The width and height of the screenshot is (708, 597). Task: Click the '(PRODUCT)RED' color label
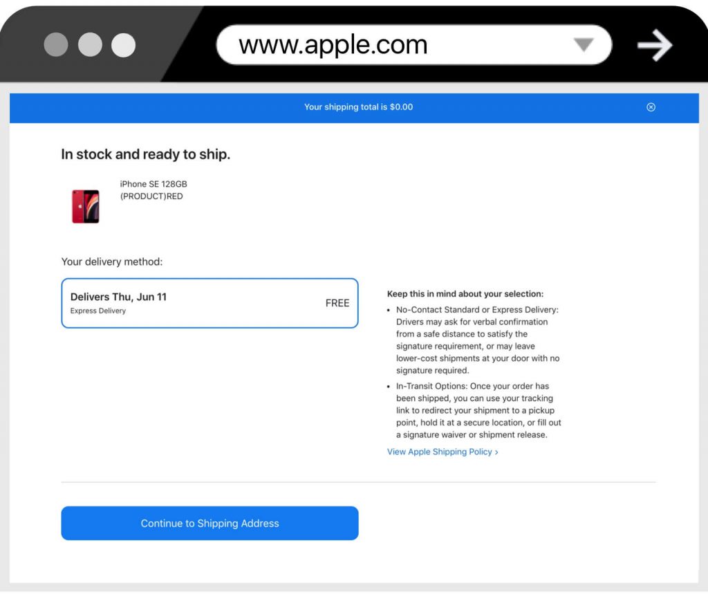tap(151, 196)
